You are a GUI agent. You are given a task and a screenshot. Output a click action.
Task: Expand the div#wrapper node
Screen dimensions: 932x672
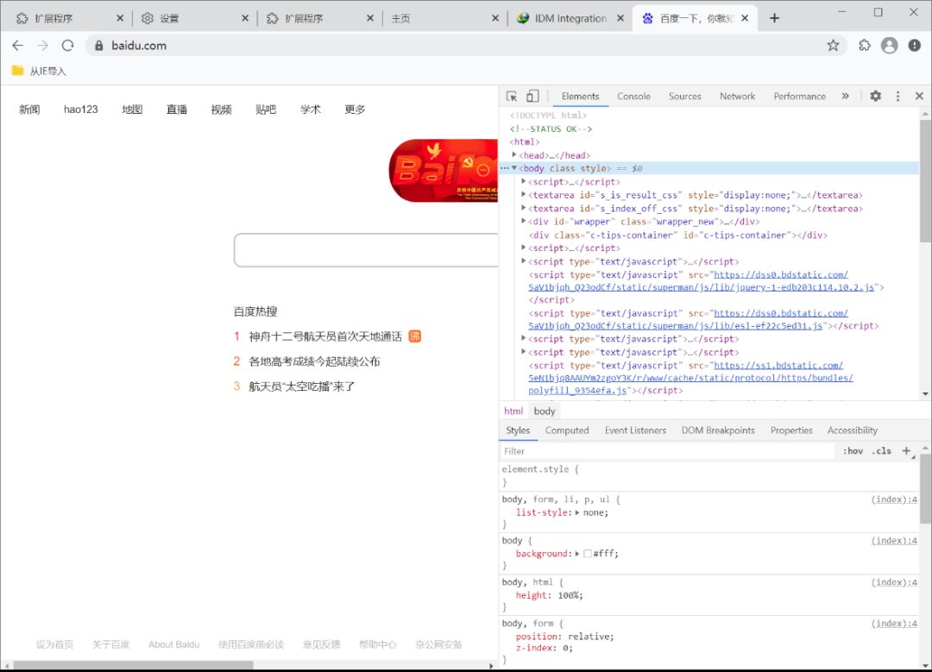pos(524,221)
